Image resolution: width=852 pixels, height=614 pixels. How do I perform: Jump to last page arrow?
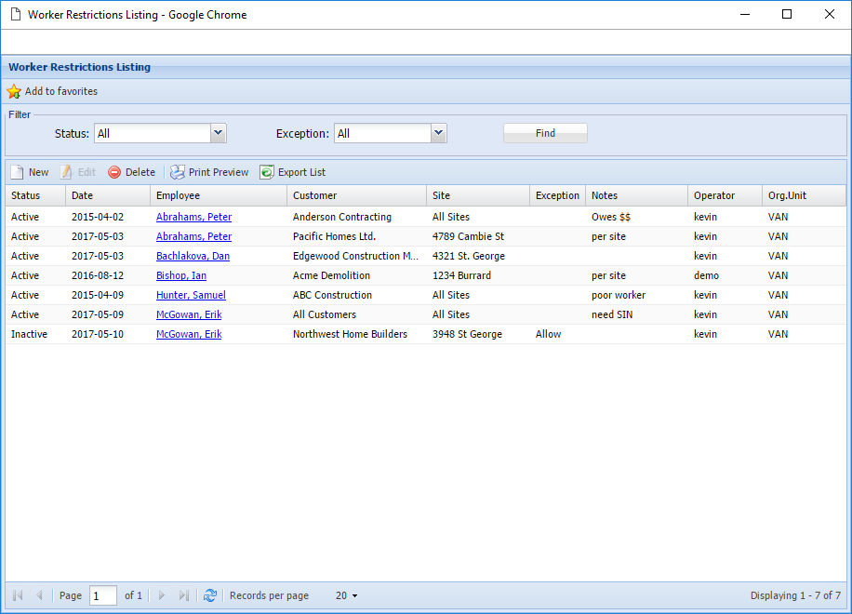click(184, 595)
